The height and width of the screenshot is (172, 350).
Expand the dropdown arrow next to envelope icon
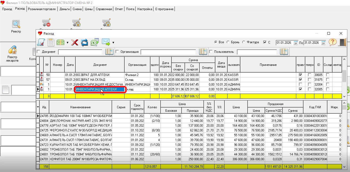[x=113, y=43]
